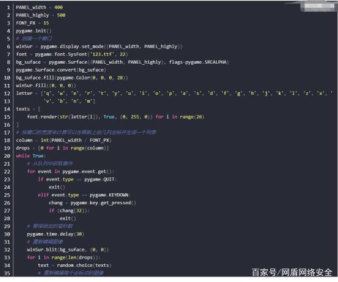The height and width of the screenshot is (282, 338).
Task: Click the "PANEL_highly = 500" code line
Action: pyautogui.click(x=40, y=15)
